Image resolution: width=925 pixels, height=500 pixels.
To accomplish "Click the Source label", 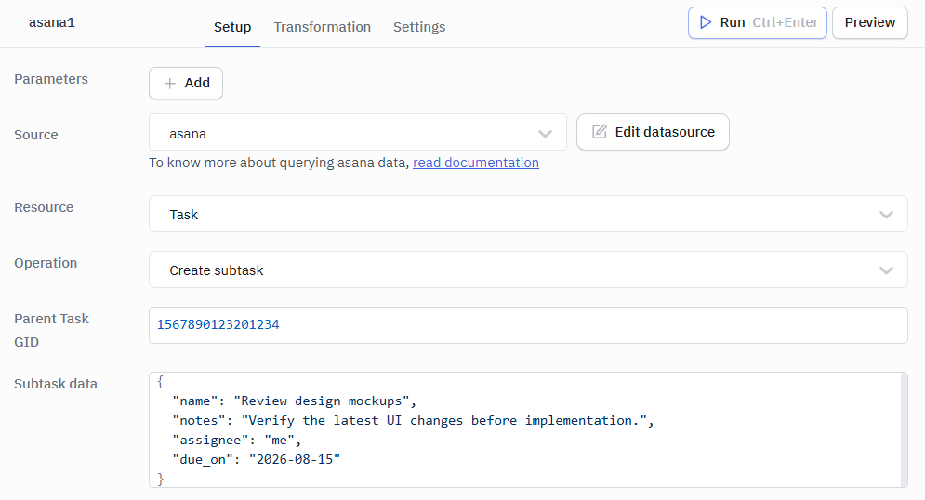I will tap(36, 135).
